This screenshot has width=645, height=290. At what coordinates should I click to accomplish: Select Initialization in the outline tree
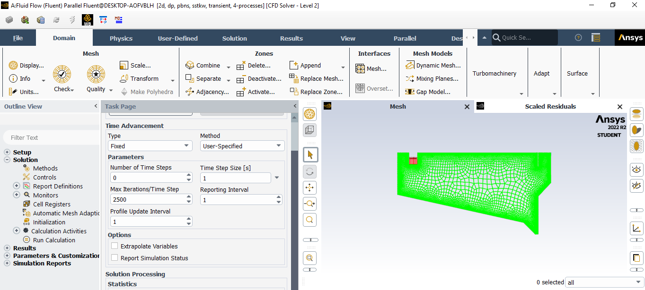click(49, 222)
